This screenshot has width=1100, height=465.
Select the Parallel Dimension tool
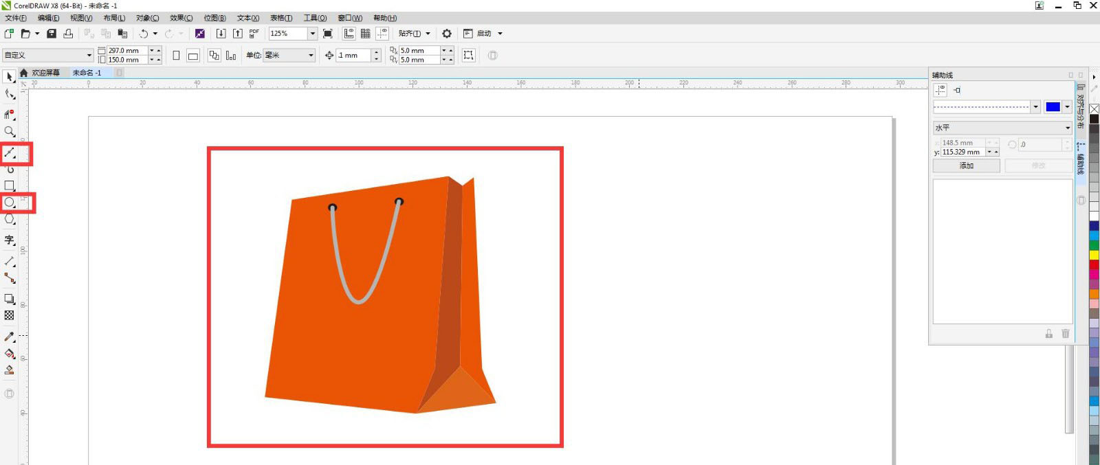(x=10, y=262)
